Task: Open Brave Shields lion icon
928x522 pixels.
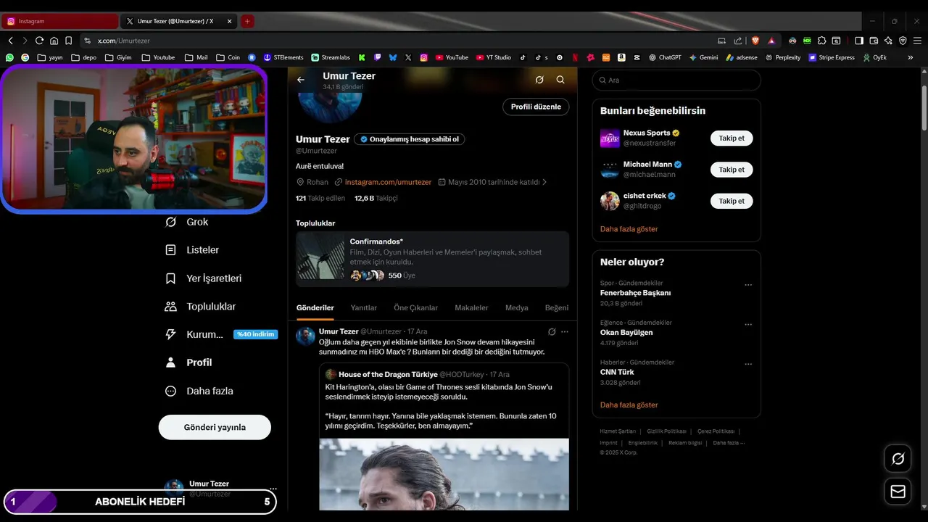Action: pyautogui.click(x=755, y=41)
